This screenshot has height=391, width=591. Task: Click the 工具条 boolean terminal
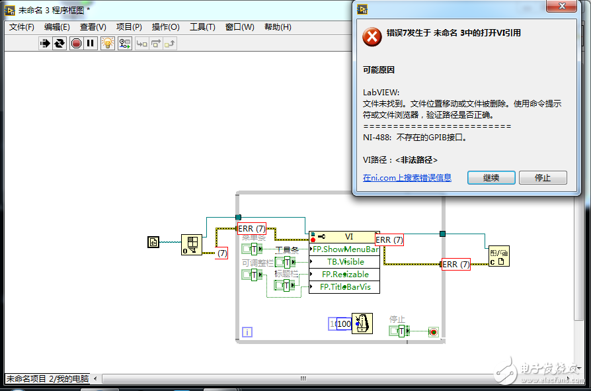pos(286,262)
